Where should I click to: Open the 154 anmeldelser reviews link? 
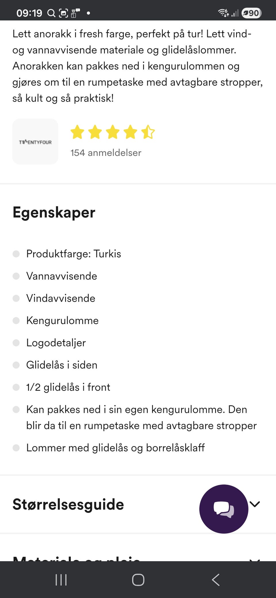click(106, 153)
